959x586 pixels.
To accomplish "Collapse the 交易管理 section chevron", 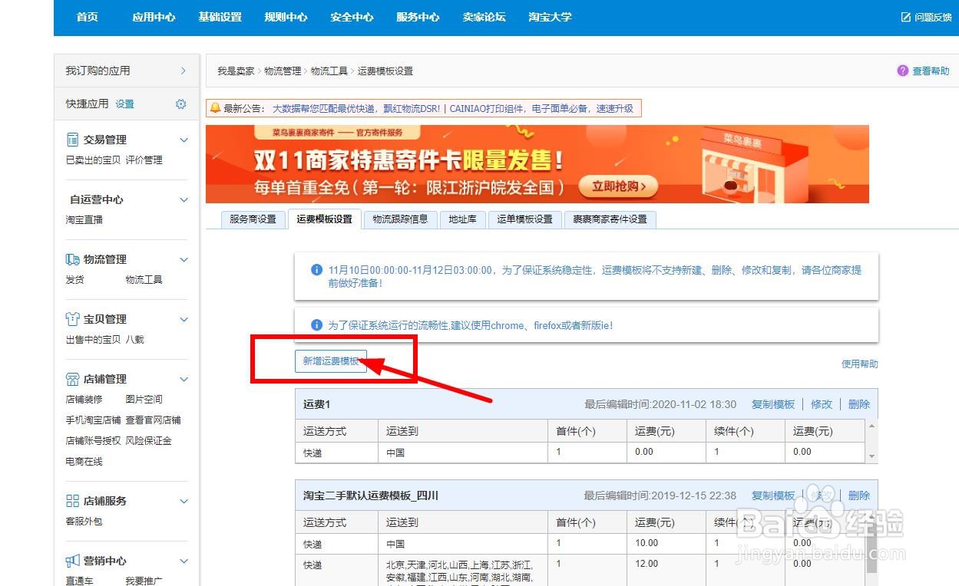I will point(184,140).
